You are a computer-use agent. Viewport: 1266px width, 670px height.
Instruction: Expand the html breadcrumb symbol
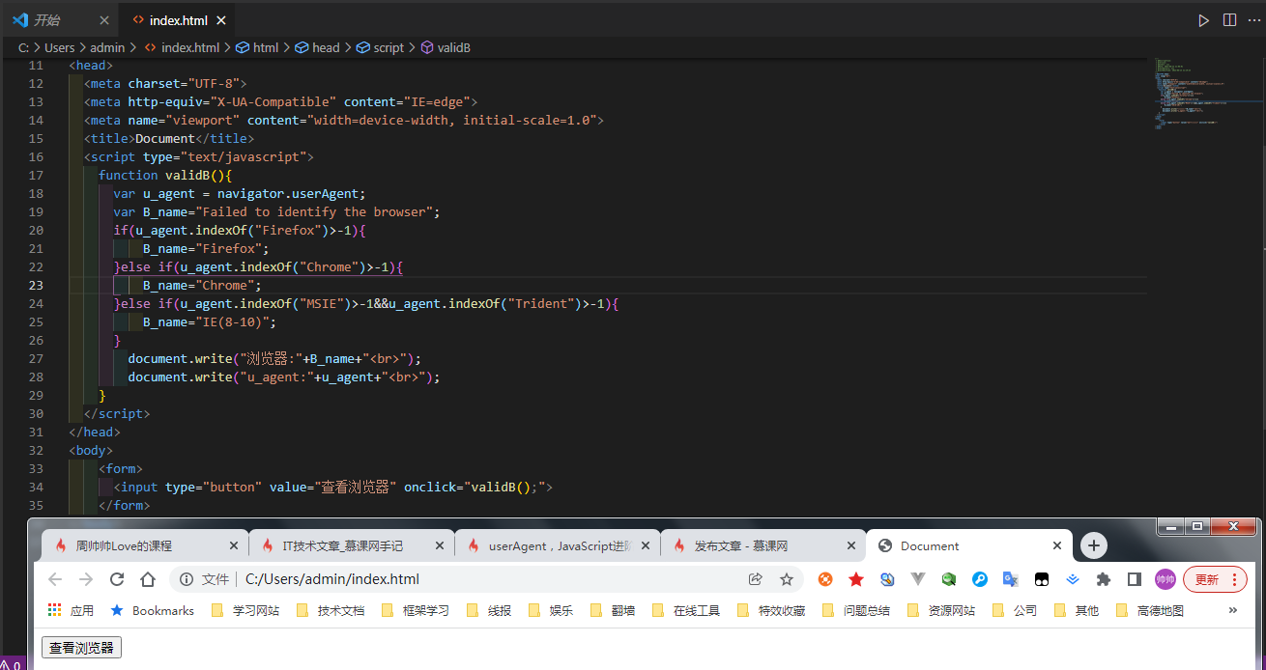(x=257, y=47)
